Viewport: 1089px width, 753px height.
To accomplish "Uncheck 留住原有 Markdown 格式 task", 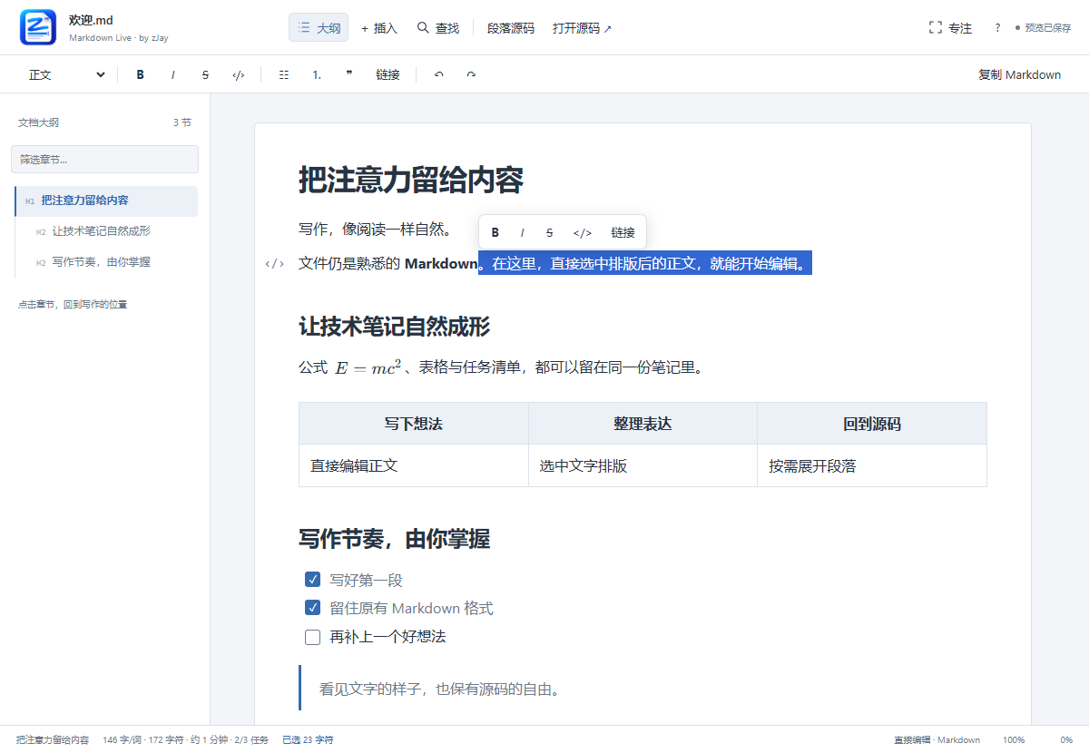I will (313, 608).
